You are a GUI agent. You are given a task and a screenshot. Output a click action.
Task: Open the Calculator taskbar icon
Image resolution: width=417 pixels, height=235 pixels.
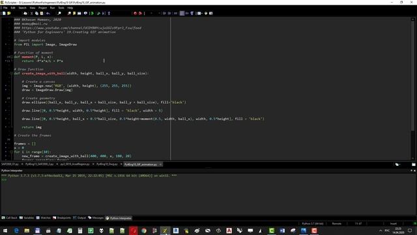click(80, 230)
